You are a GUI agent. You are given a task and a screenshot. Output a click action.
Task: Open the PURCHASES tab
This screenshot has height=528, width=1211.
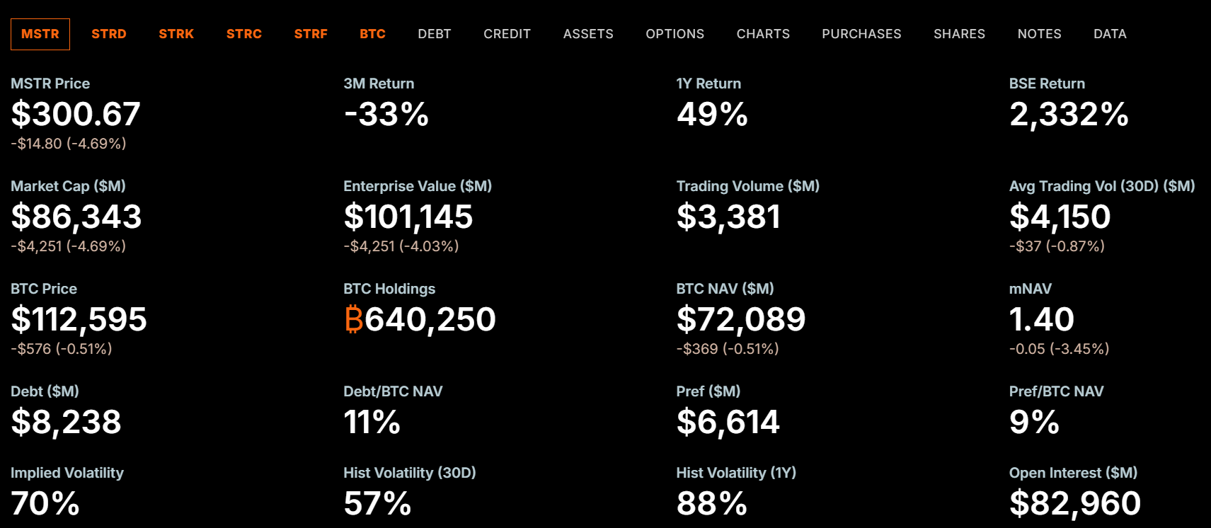tap(861, 34)
